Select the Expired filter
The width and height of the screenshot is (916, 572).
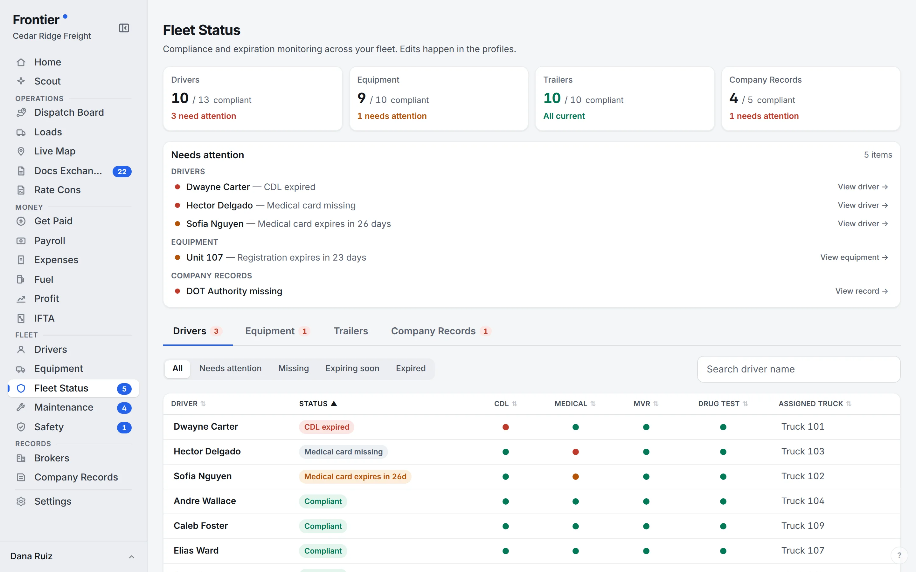click(x=411, y=369)
